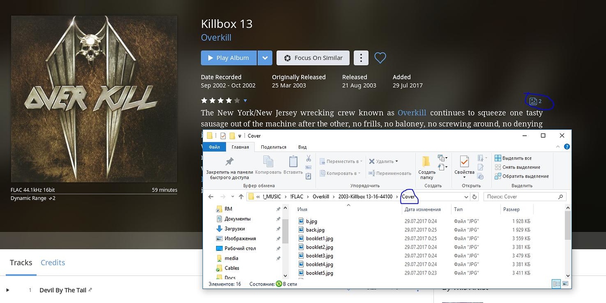Screen dimensions: 606x303
Task: Go back with Explorer back arrow
Action: point(211,197)
